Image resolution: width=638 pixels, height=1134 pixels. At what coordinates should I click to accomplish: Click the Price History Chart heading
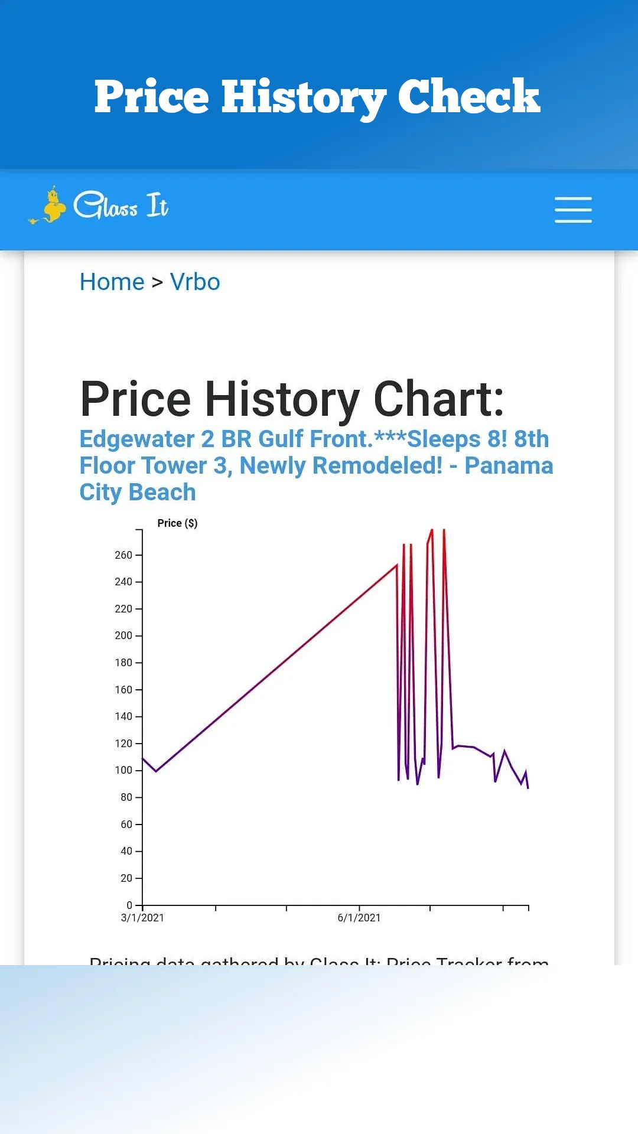tap(292, 399)
